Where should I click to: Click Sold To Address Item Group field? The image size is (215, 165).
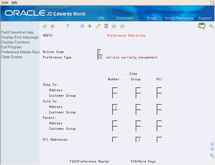click(x=138, y=107)
